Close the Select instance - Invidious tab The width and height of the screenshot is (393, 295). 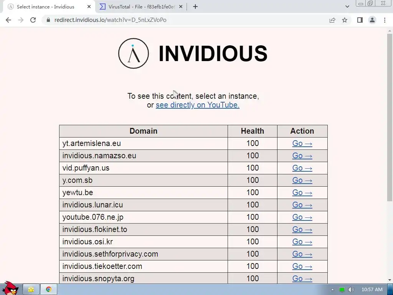(89, 7)
